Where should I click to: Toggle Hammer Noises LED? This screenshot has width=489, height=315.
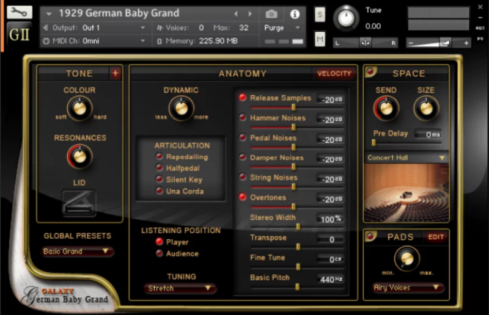tap(243, 117)
